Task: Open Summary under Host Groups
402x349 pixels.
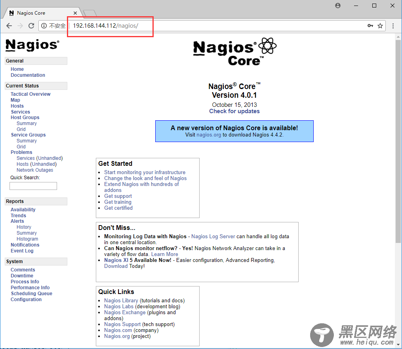Action: click(27, 123)
